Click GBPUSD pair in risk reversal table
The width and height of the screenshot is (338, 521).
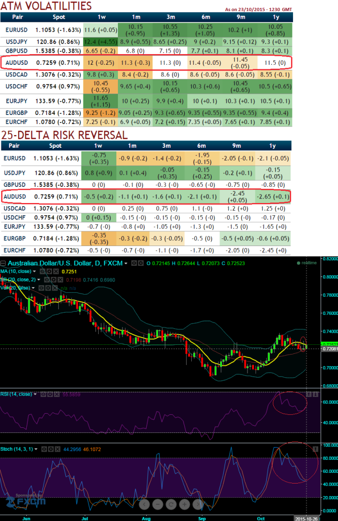click(x=15, y=185)
